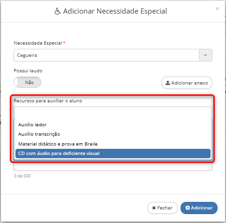Click the Possui laudo label text
Screen dimensions: 226x223
28,71
